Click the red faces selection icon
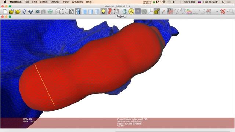Screen dimensions: 235x132 pos(209,11)
